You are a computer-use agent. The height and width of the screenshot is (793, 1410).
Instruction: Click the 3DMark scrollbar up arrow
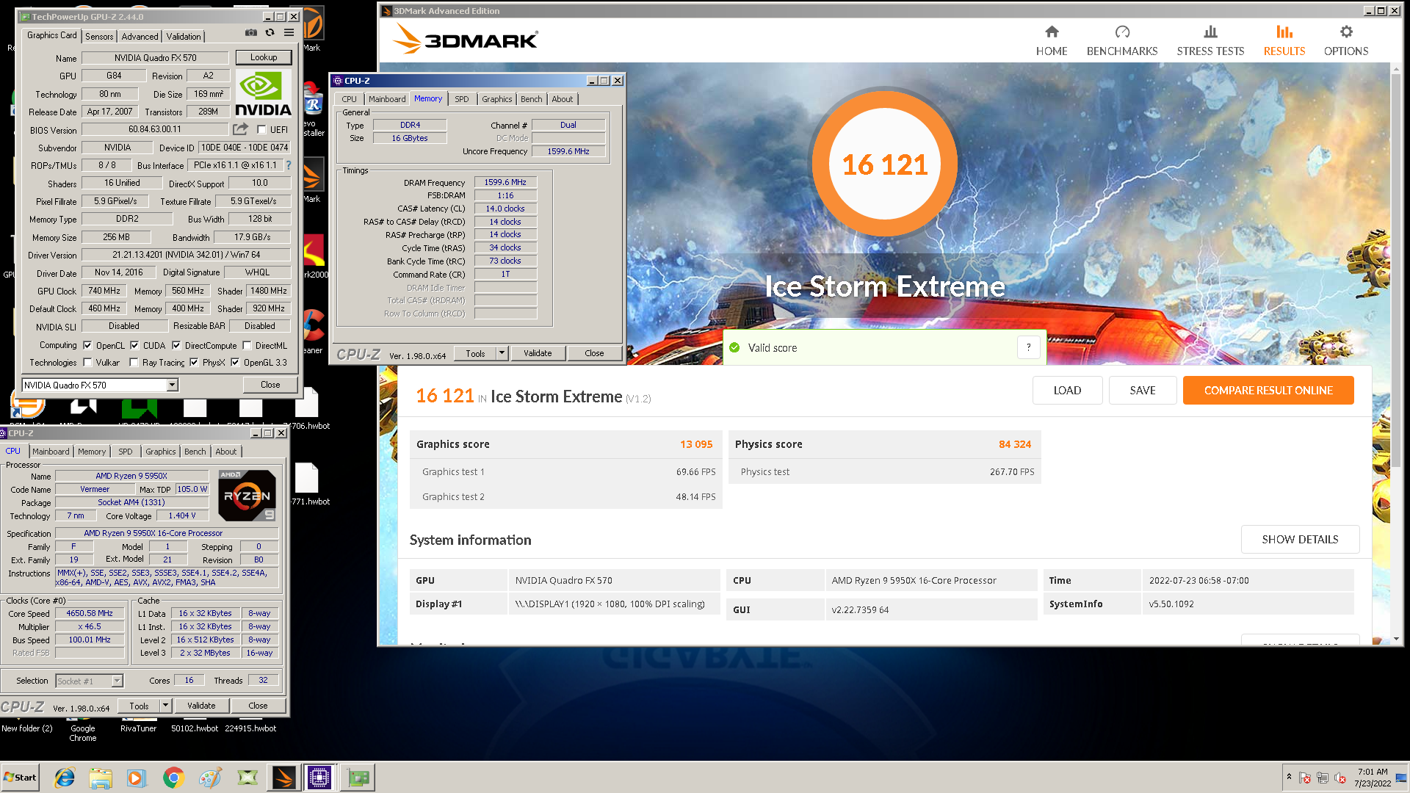point(1396,68)
